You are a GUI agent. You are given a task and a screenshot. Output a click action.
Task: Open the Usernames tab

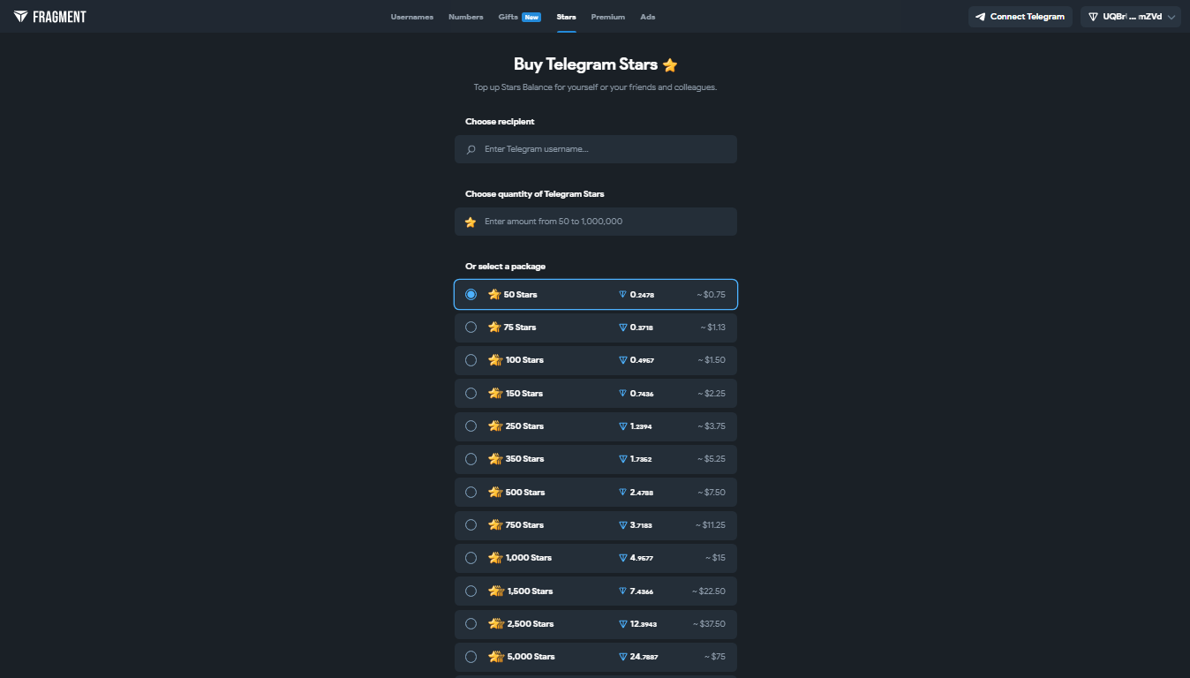tap(411, 17)
